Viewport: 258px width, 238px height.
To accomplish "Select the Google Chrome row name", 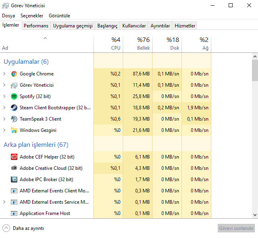I will point(37,74).
